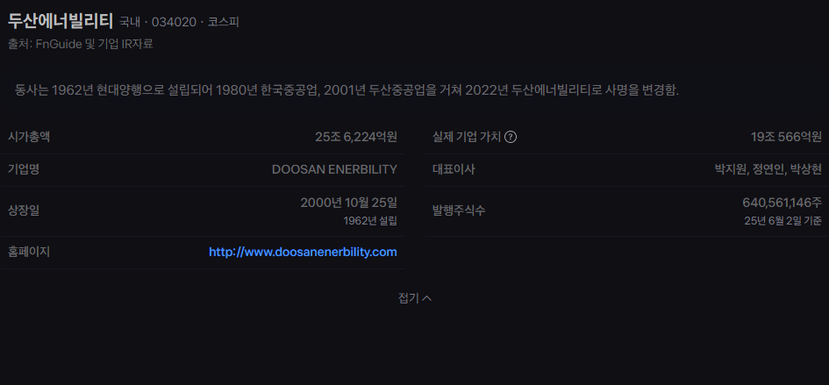Click the 실제 기업 가치 label
This screenshot has width=829, height=385.
pyautogui.click(x=467, y=137)
